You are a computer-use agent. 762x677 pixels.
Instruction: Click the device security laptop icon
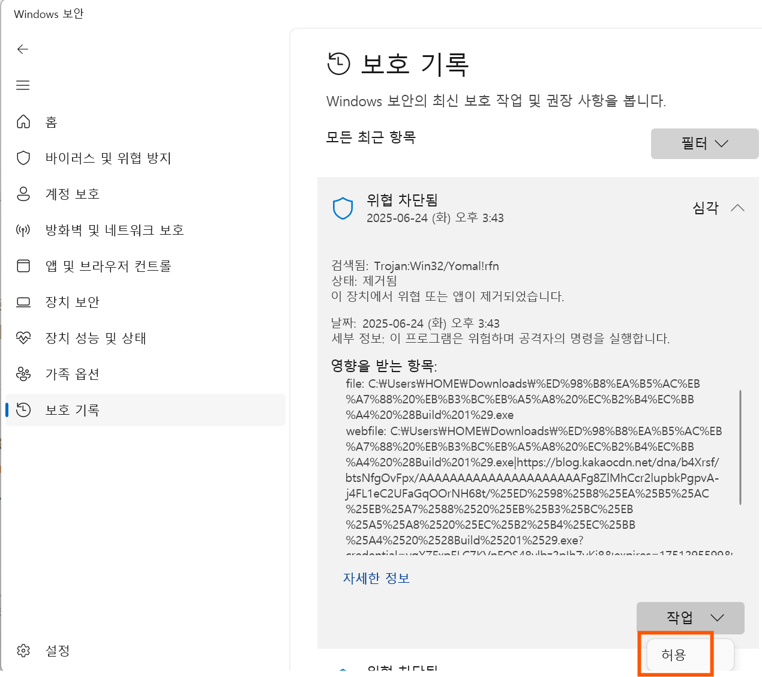23,302
